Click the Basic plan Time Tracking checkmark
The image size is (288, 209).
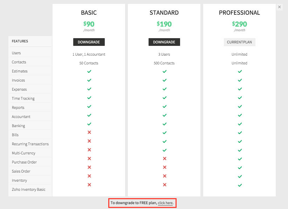pos(89,98)
